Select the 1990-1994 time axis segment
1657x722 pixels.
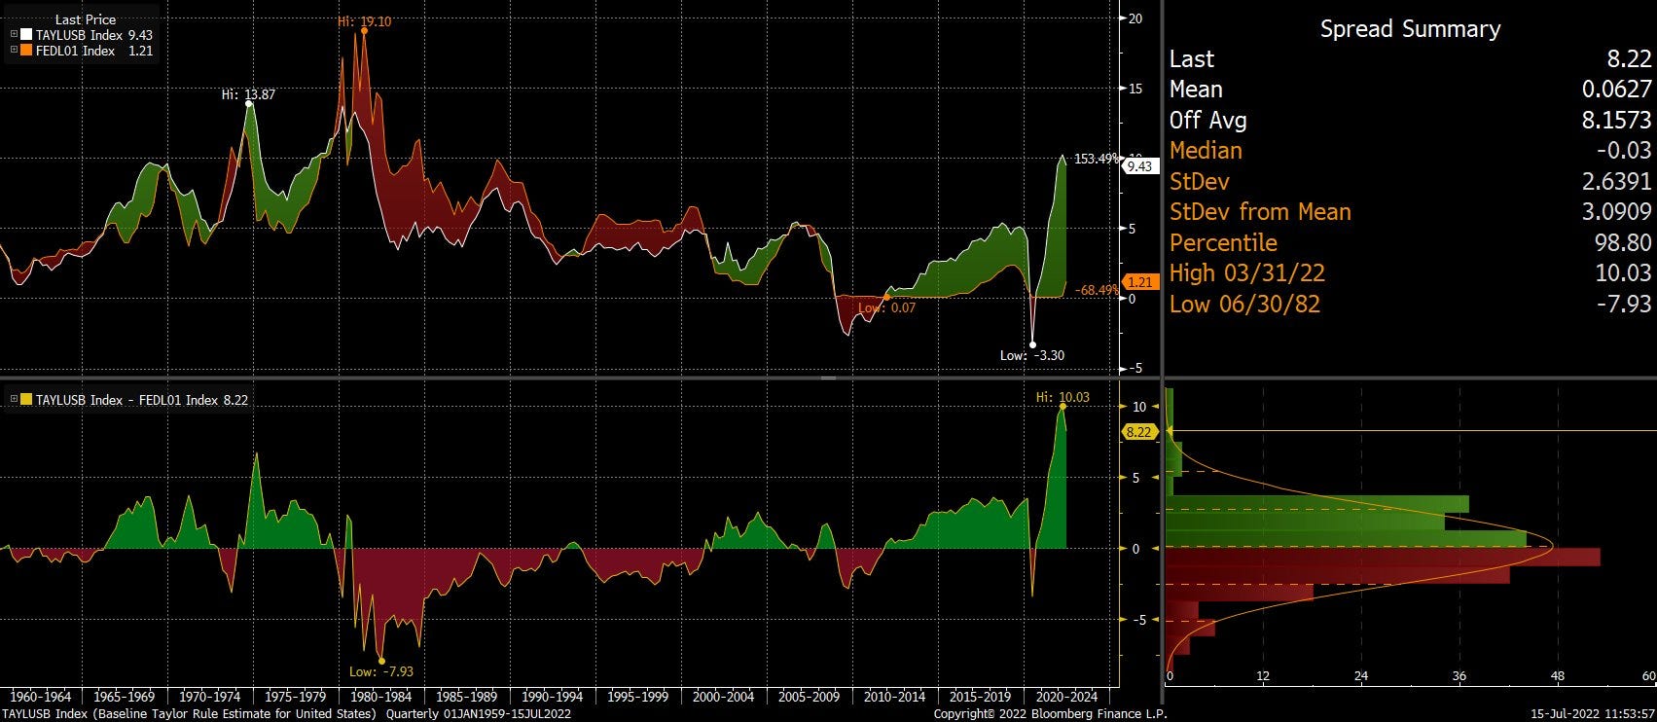coord(554,697)
